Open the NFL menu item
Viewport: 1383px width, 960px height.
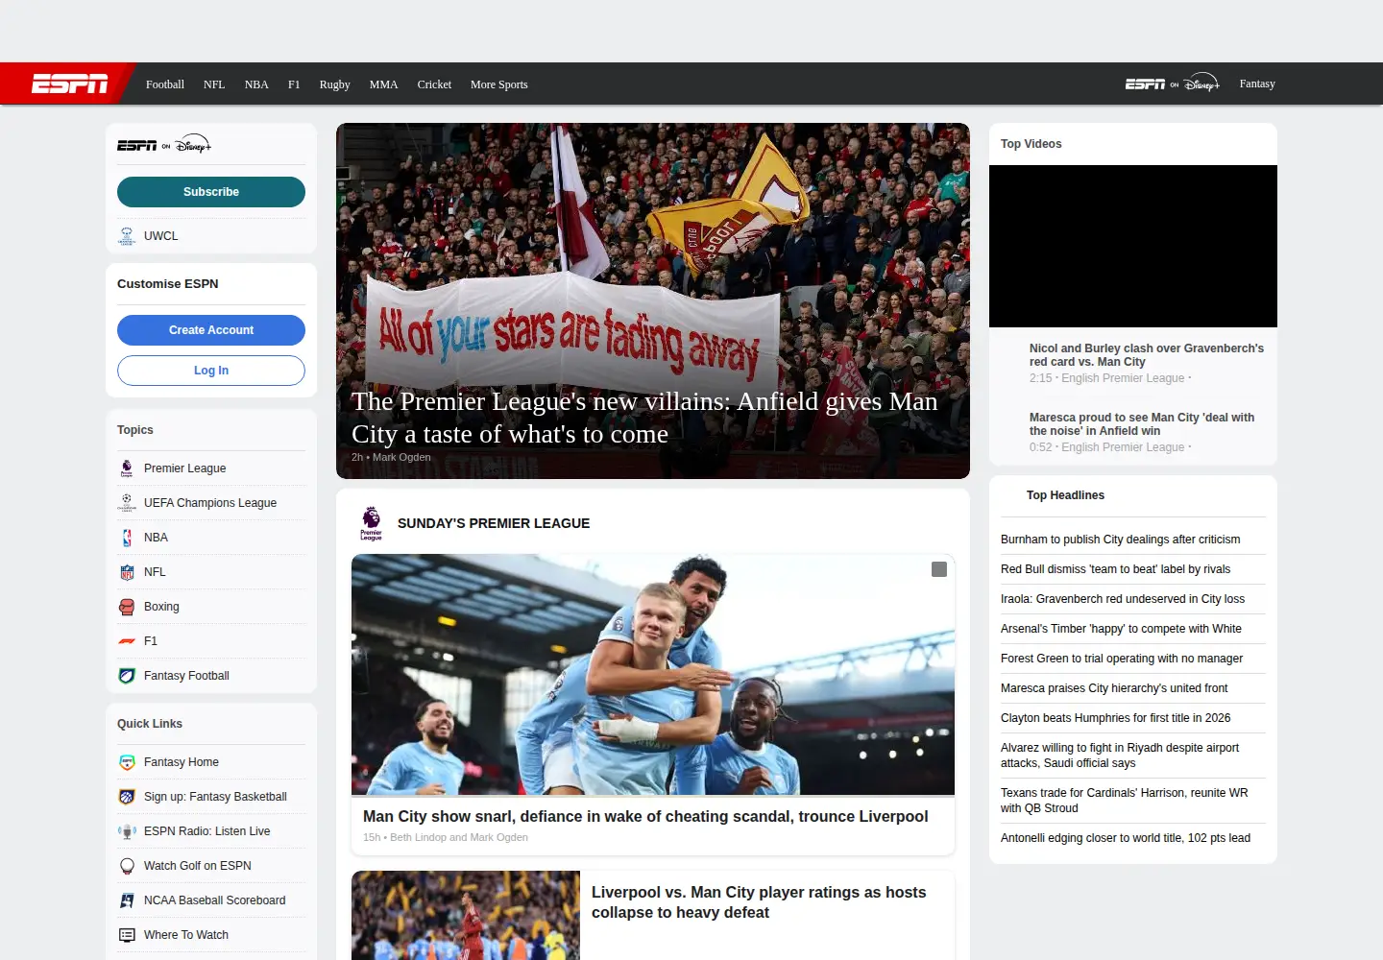(x=214, y=84)
